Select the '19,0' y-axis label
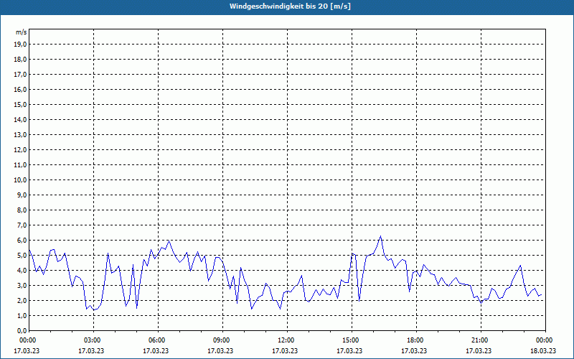The height and width of the screenshot is (359, 574). (x=20, y=45)
